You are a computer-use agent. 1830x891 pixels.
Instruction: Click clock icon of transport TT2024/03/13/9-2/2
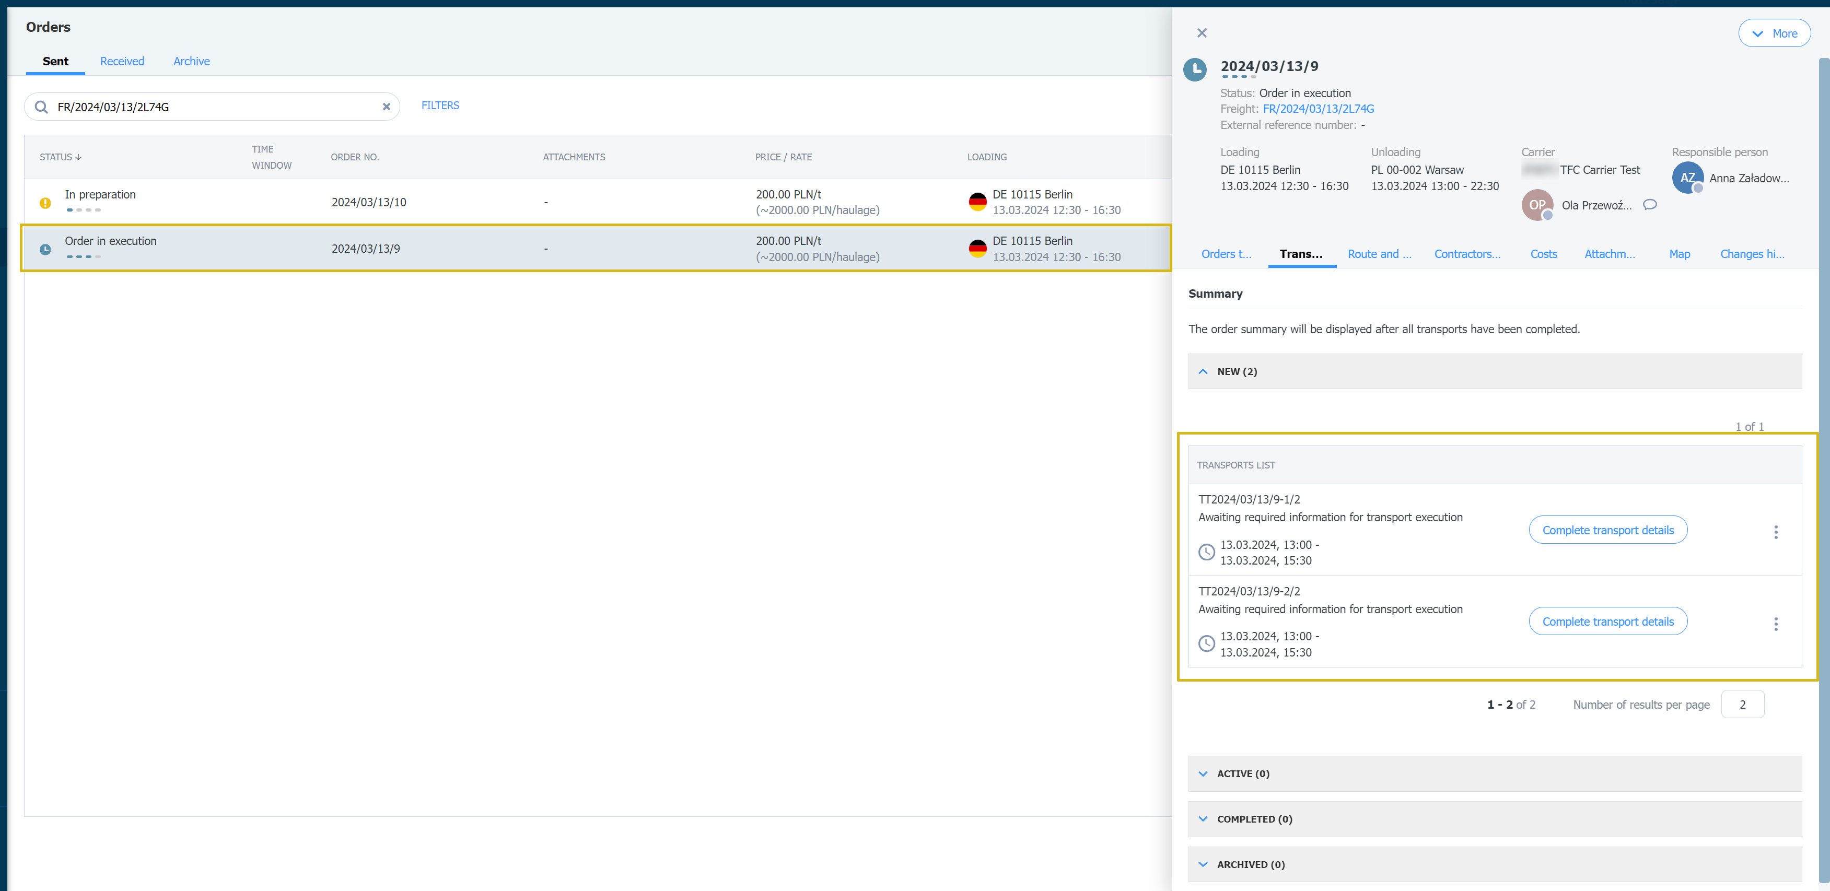[1206, 643]
